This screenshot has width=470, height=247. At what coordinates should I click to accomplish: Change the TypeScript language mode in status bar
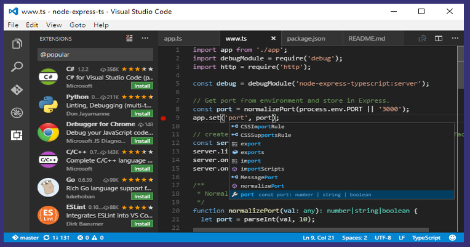click(426, 237)
